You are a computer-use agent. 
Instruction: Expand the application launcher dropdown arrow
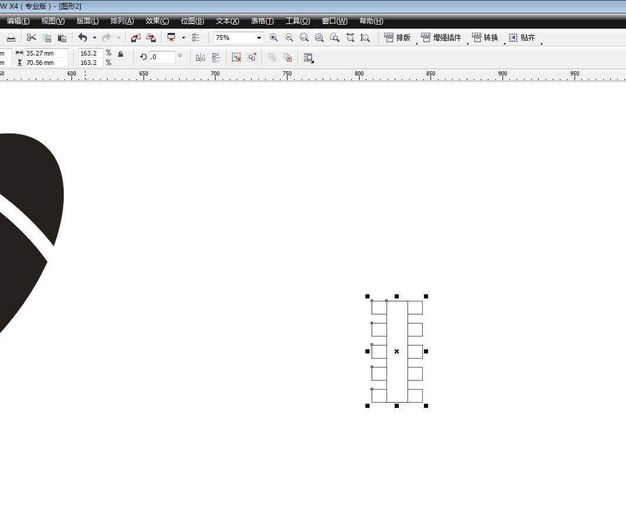click(x=183, y=37)
